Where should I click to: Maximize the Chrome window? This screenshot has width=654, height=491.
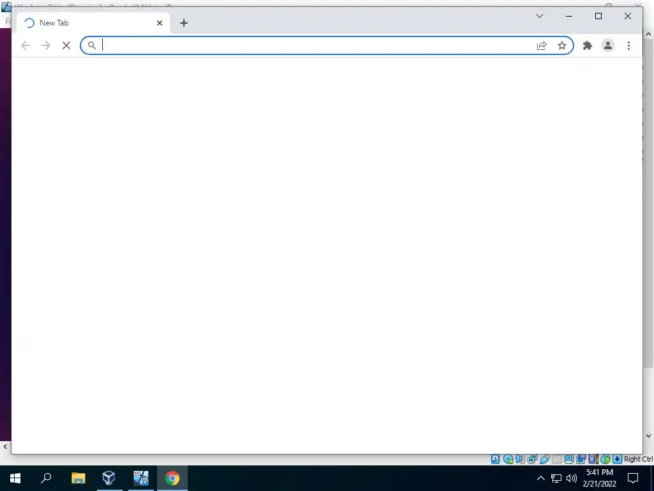pyautogui.click(x=598, y=16)
